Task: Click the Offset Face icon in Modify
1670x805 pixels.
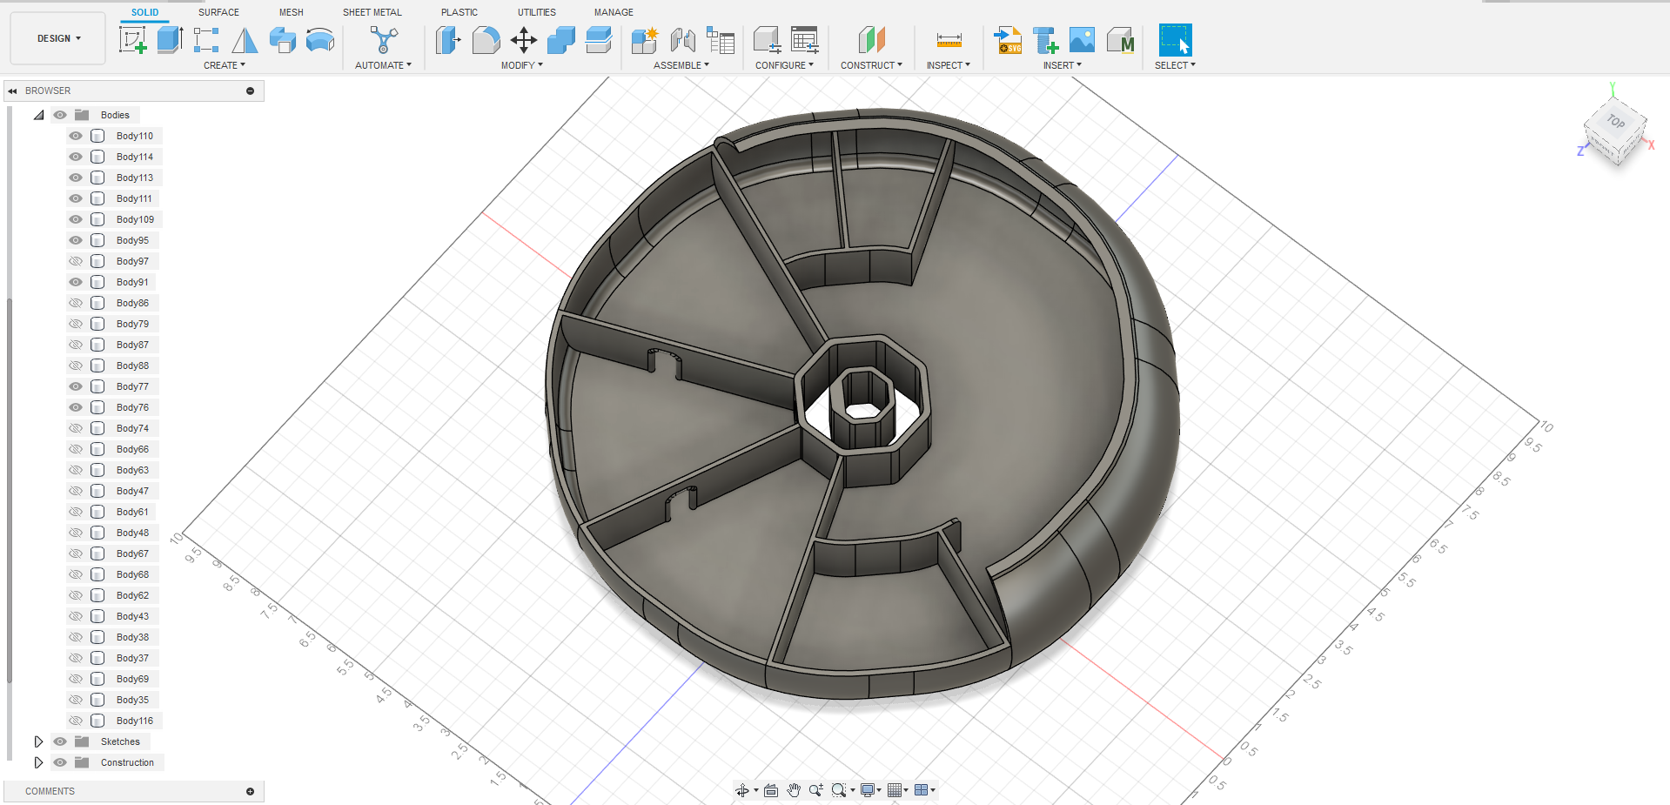Action: point(599,40)
